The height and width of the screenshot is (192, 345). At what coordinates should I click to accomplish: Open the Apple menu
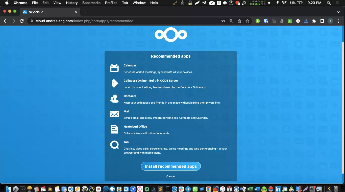coord(7,3)
